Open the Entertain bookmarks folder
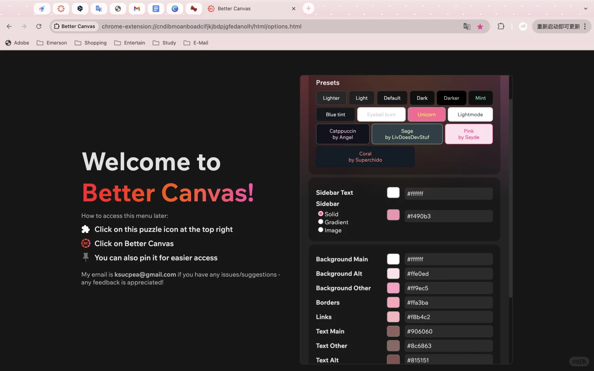 (x=130, y=43)
